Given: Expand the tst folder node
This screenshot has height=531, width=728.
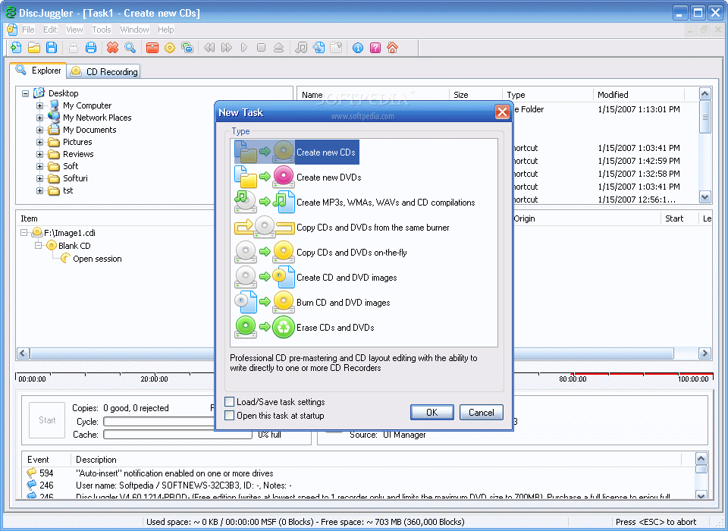Looking at the screenshot, I should click(39, 190).
